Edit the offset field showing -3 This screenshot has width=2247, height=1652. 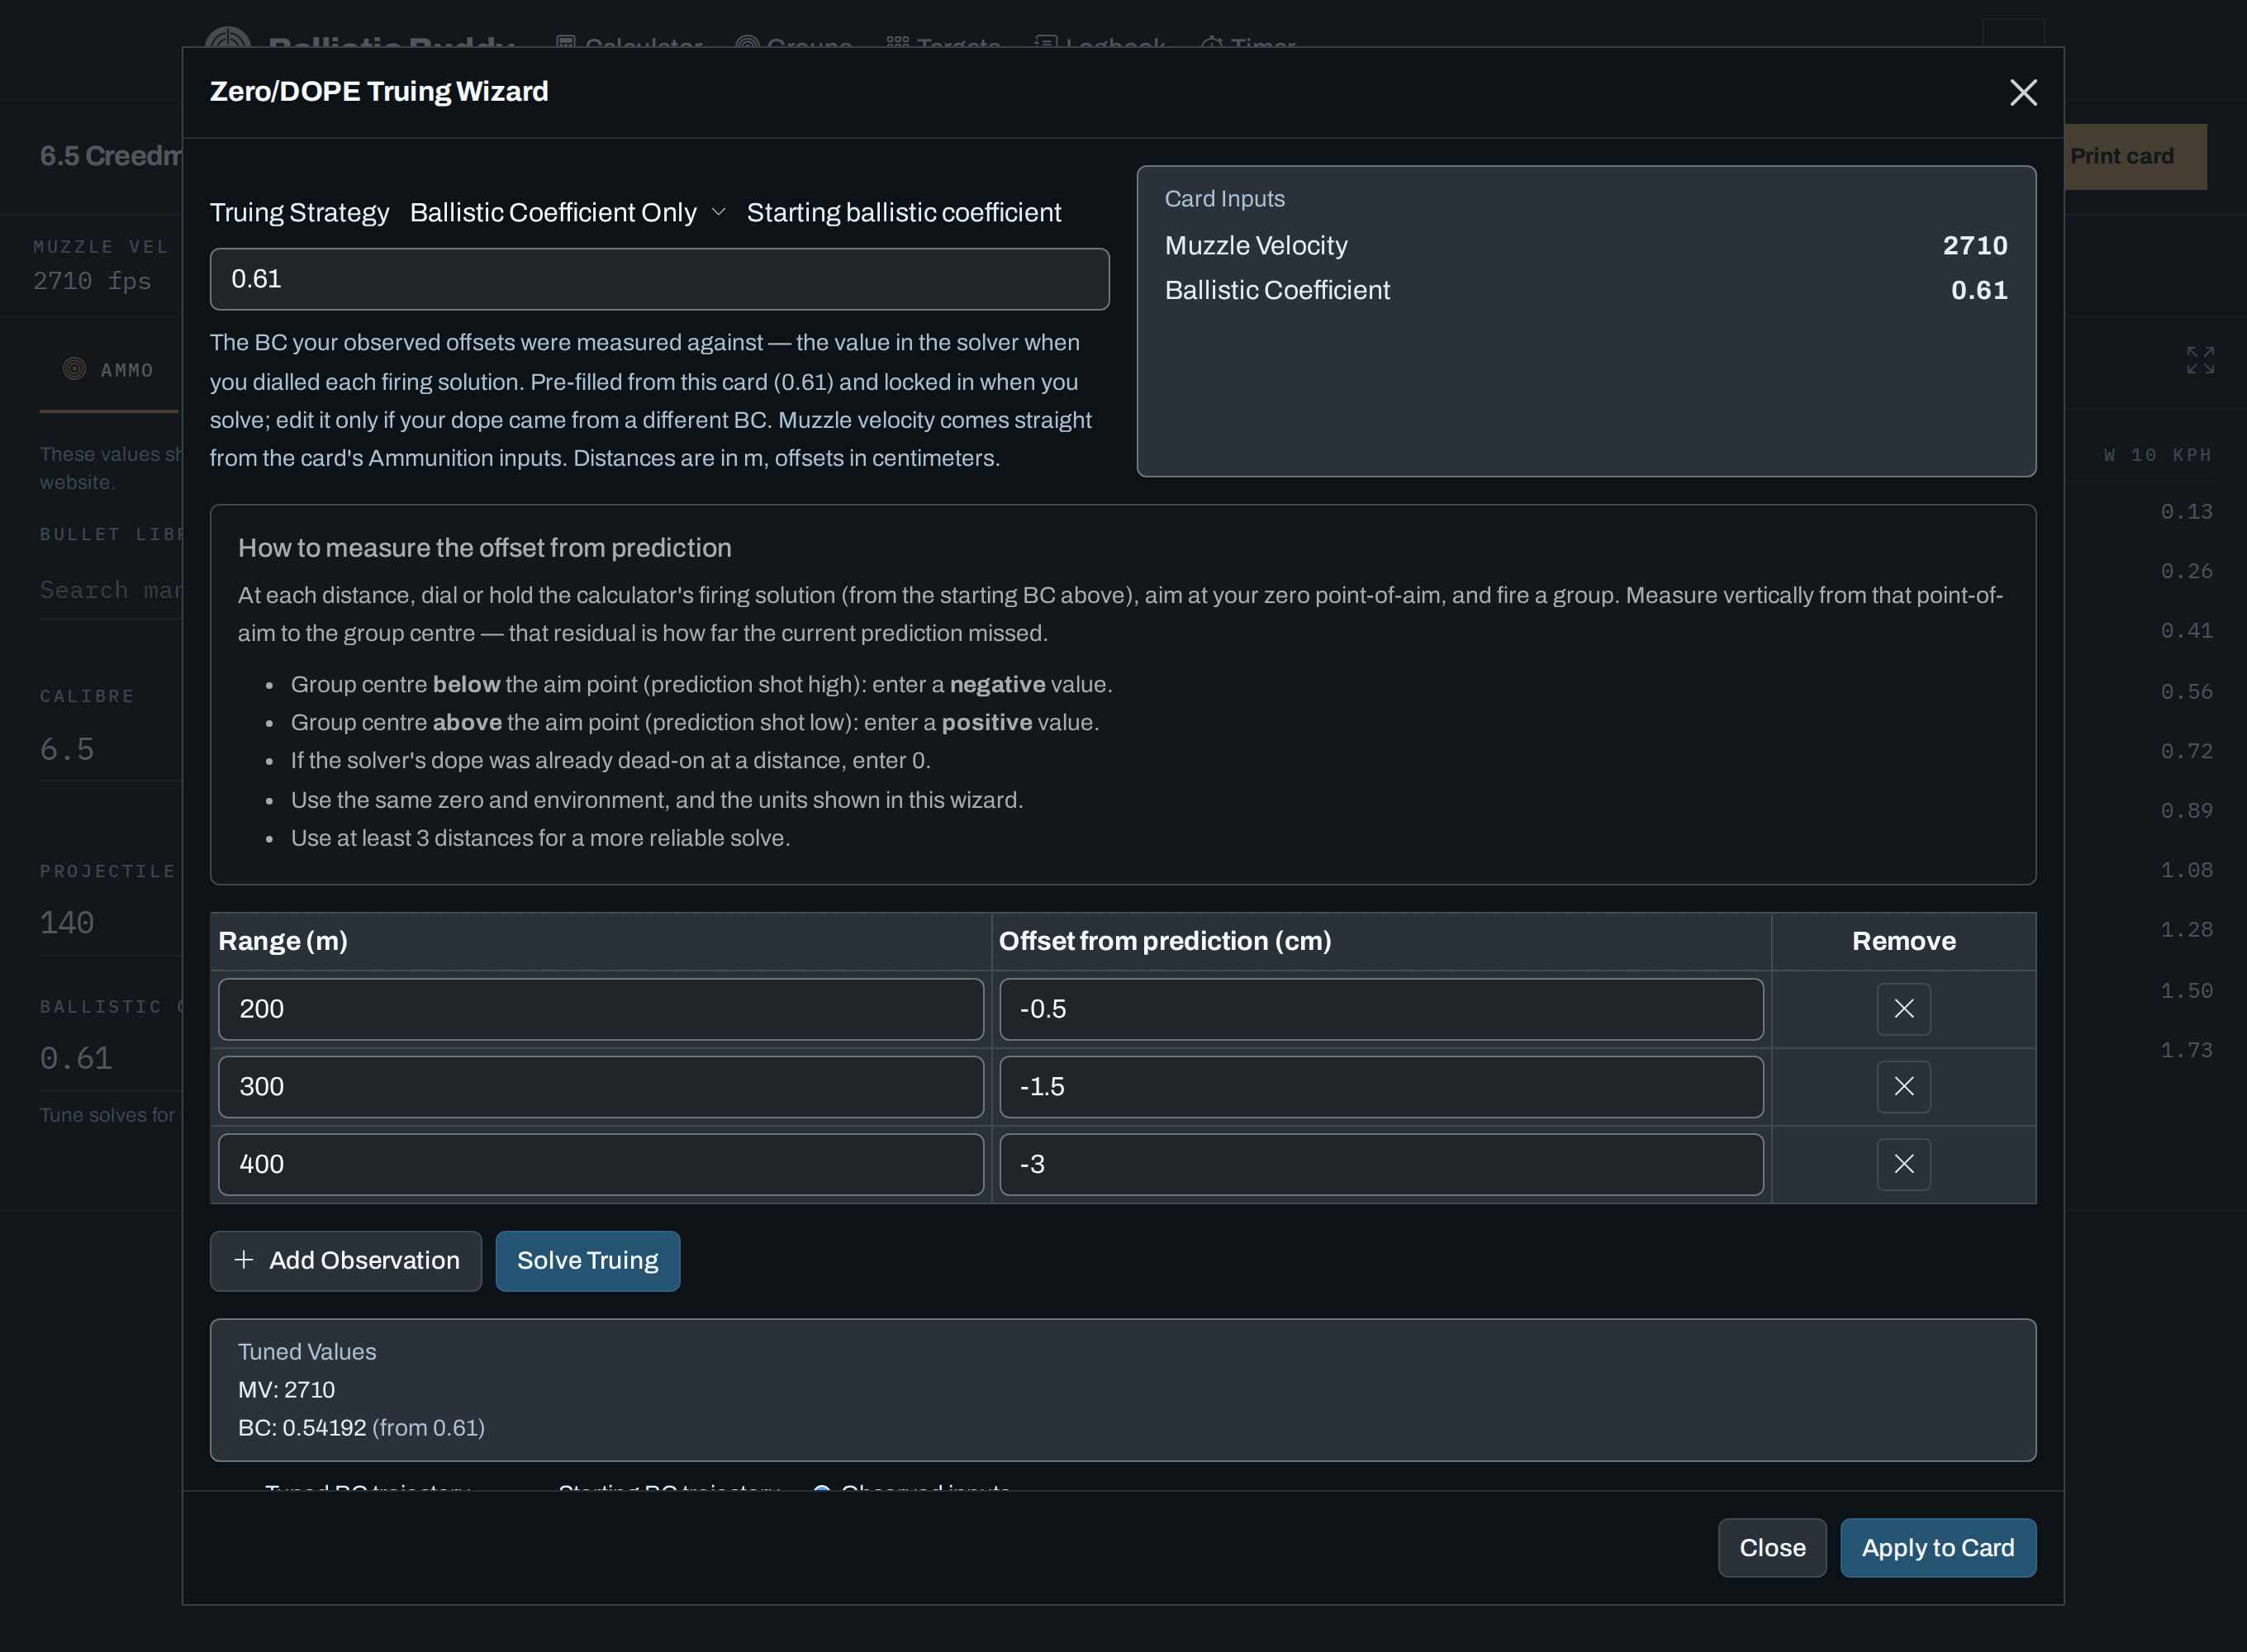pyautogui.click(x=1381, y=1164)
